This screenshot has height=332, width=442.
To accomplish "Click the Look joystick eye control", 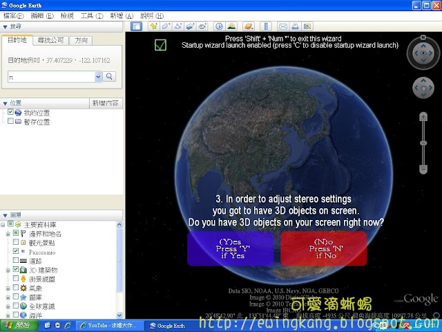I will (423, 53).
